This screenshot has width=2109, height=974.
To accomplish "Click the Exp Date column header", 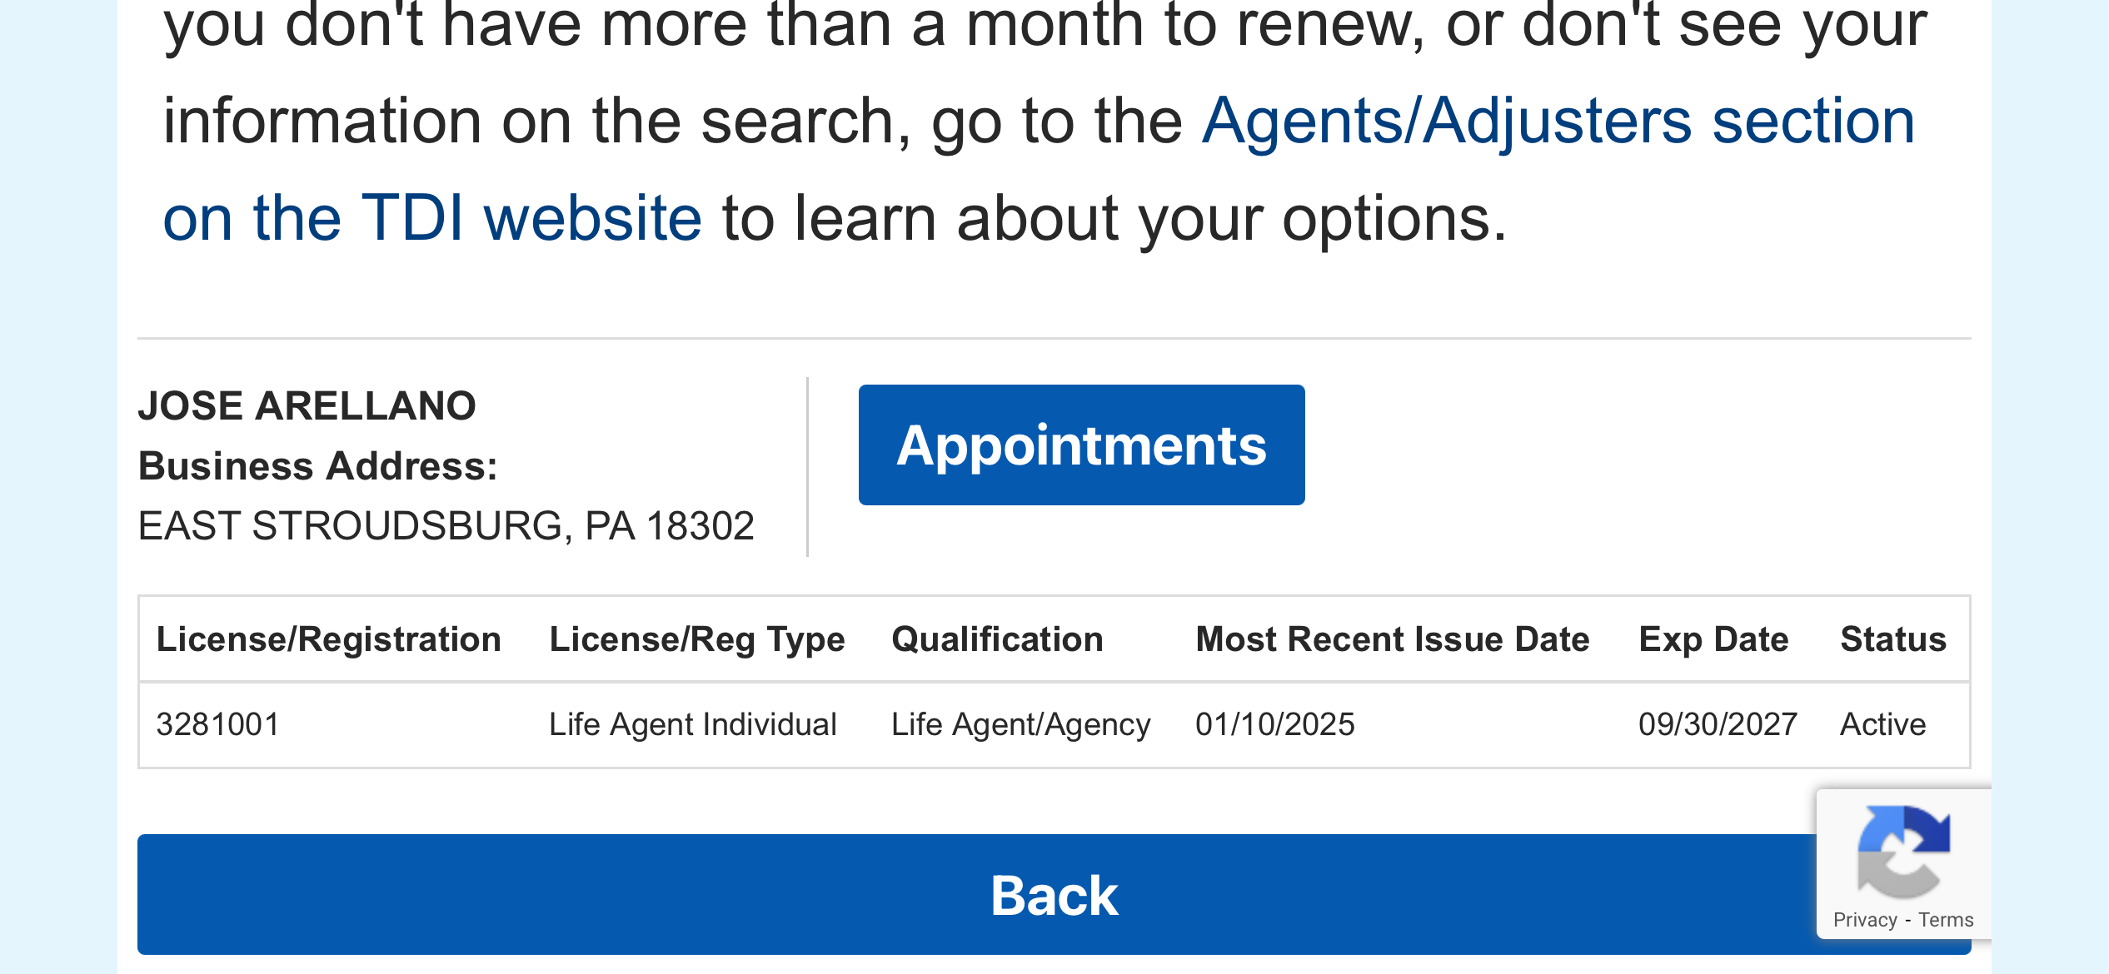I will (x=1713, y=639).
